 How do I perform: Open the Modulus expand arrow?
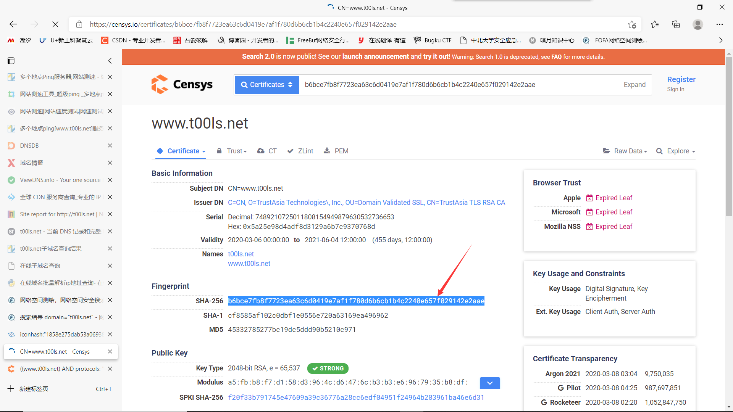click(489, 383)
